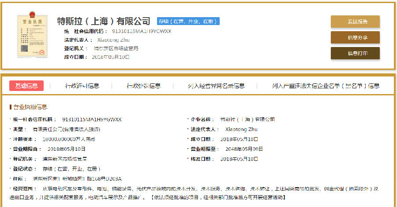This screenshot has height=207, width=397.
Task: Click the 发送报告 button
Action: click(355, 22)
